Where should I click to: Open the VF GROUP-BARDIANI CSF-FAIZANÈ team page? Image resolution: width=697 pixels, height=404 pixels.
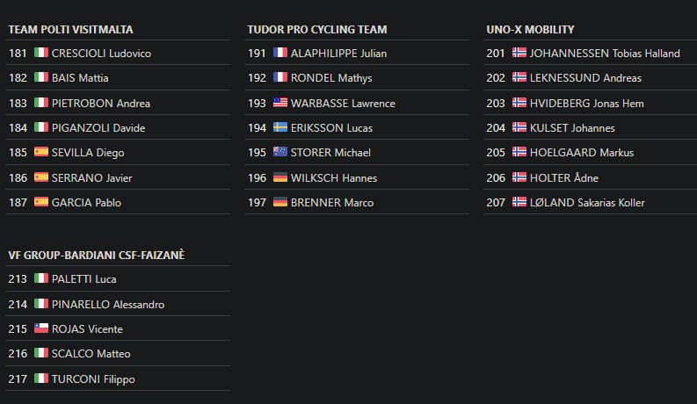coord(96,255)
